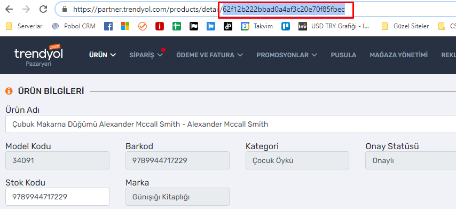This screenshot has height=209, width=456.
Task: Click the Kategori field Çocuk Öykü
Action: [x=297, y=160]
